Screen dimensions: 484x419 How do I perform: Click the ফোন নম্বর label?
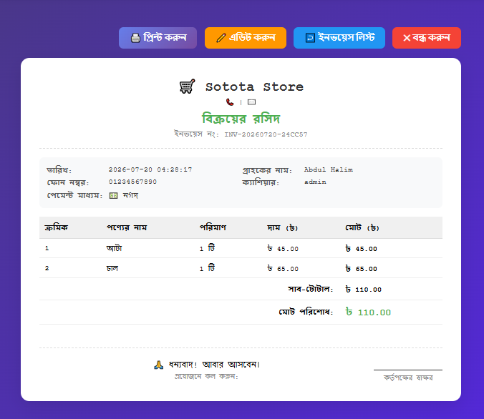(x=68, y=182)
